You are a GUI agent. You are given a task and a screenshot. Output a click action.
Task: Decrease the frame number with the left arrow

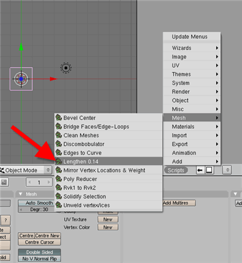30,183
